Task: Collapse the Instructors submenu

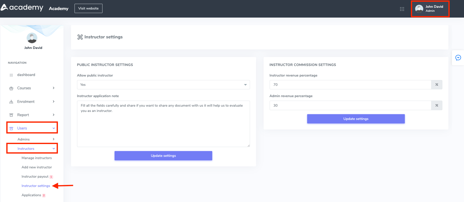Action: [54, 149]
